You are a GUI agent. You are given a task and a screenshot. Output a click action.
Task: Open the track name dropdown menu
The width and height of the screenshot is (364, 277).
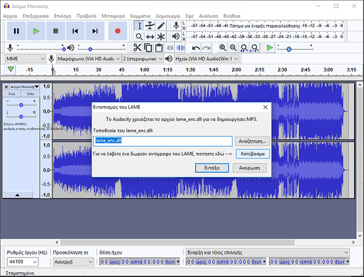click(24, 87)
